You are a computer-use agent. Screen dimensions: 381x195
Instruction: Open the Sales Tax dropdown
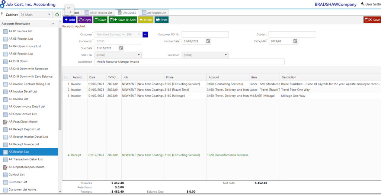pos(118,55)
